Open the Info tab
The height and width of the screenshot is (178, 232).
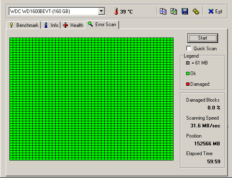coord(51,25)
